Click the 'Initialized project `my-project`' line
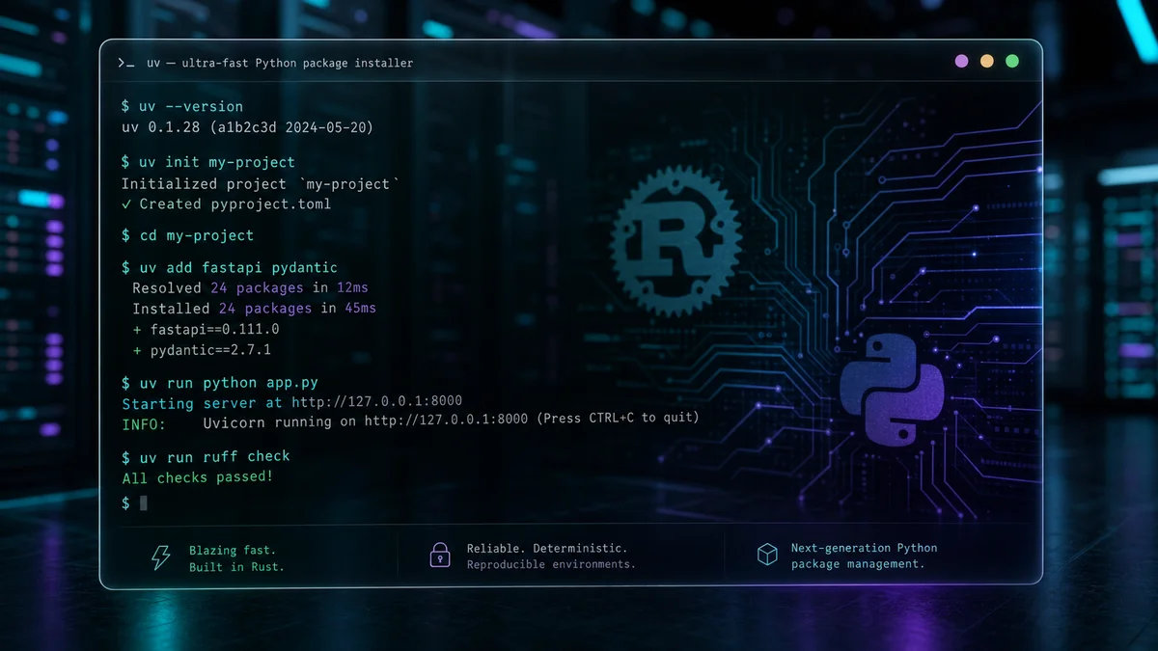This screenshot has height=651, width=1158. [x=261, y=183]
